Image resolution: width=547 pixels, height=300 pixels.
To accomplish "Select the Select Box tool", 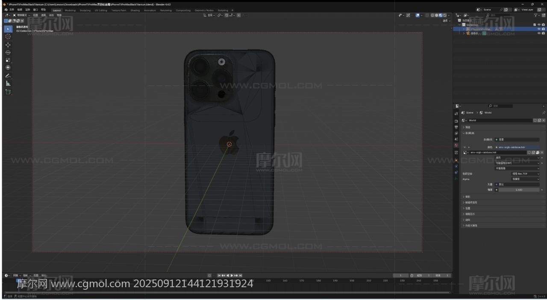I will tap(8, 29).
